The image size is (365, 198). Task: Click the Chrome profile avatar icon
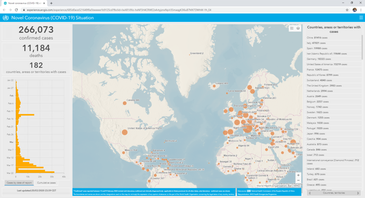pyautogui.click(x=355, y=10)
